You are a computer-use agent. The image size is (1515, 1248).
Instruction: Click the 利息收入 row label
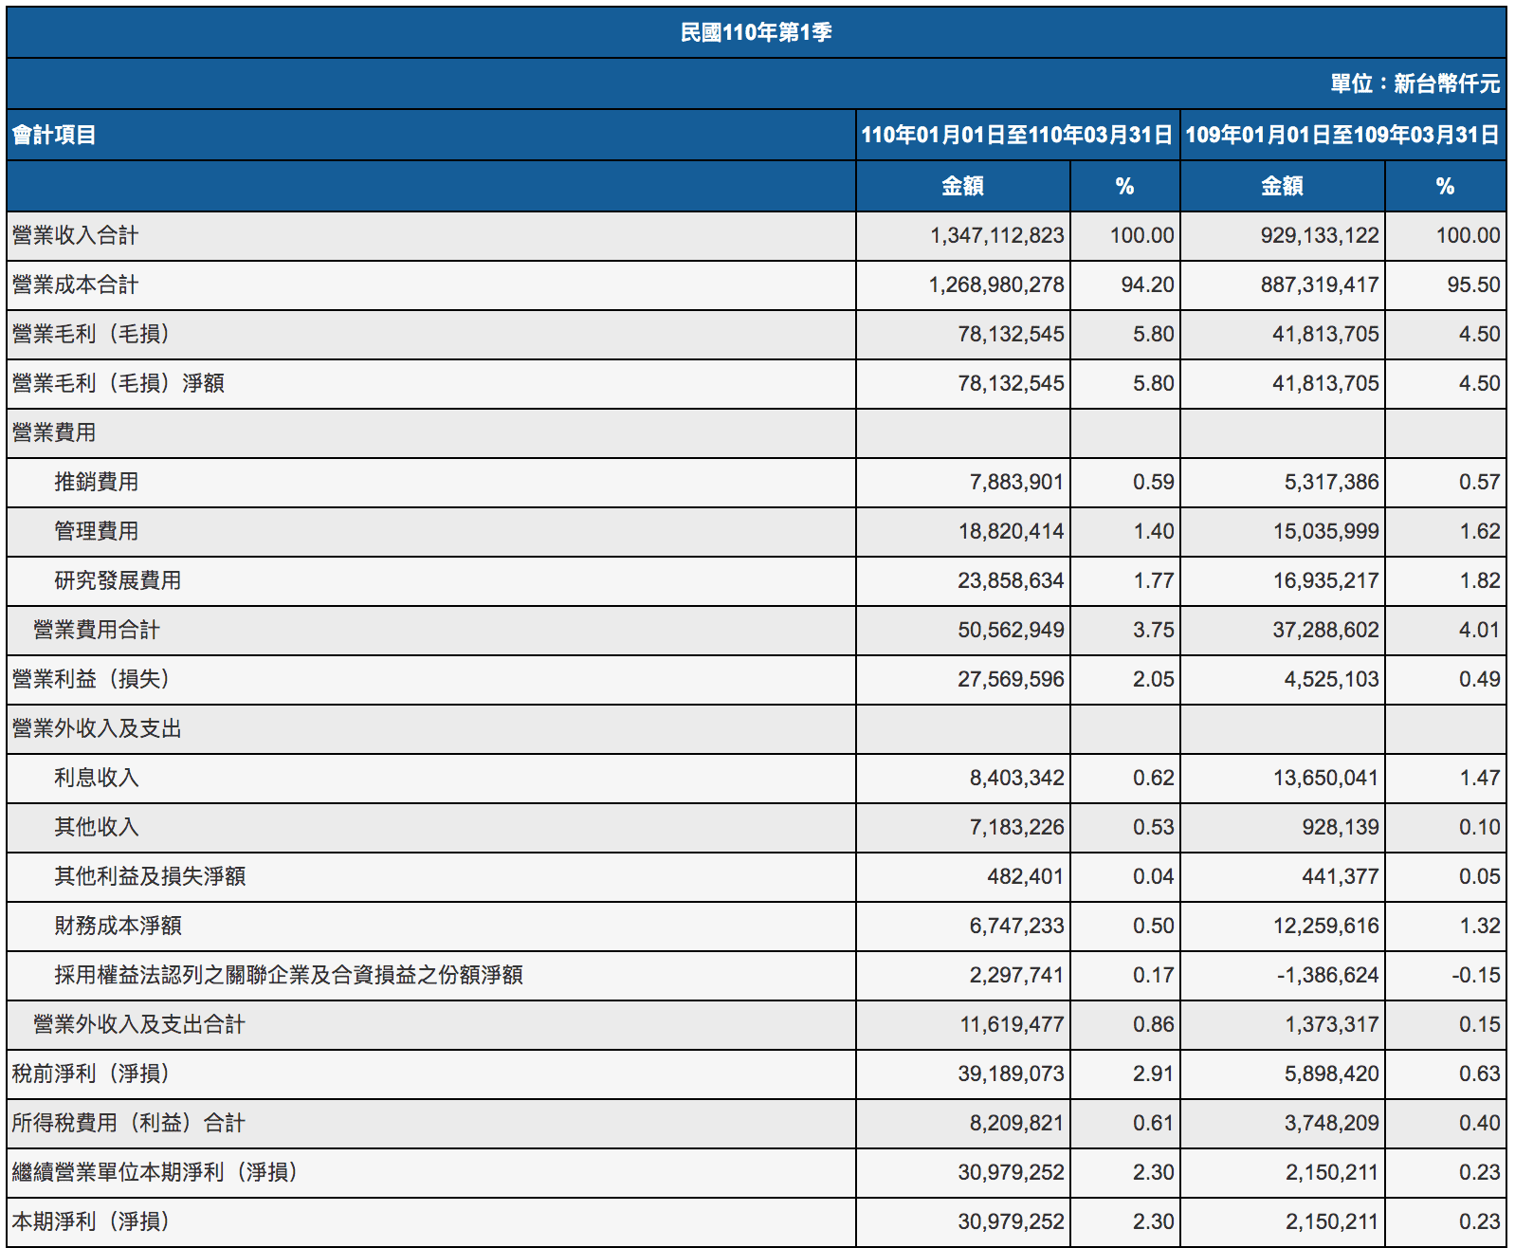click(97, 778)
